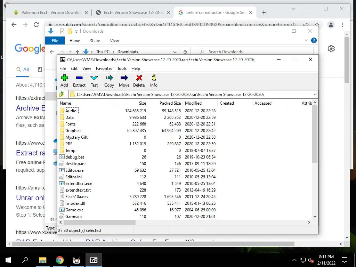Screen dimensions: 356x267
Task: Open the notification center icon
Action: coord(345,260)
